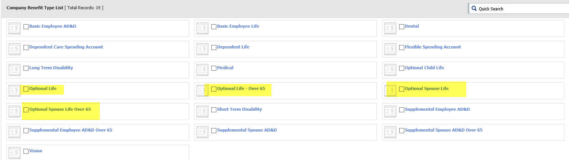Check the Optional Life checkbox
569x160 pixels.
[26, 89]
